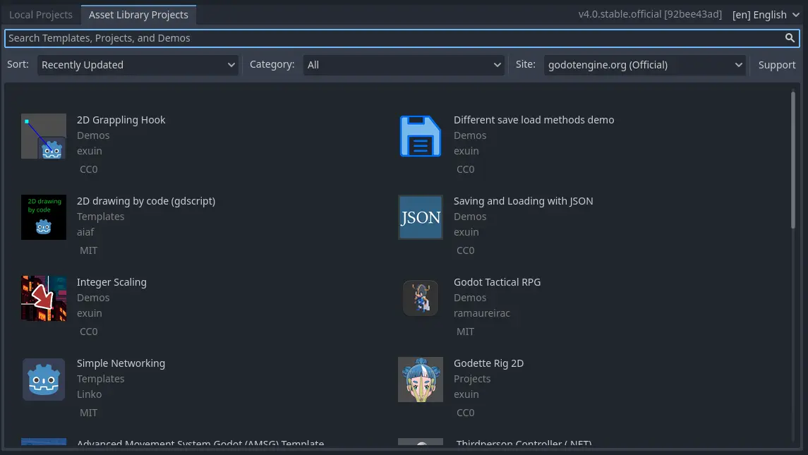Click the floppy disk icon for save load demo
The width and height of the screenshot is (808, 455).
pyautogui.click(x=421, y=135)
